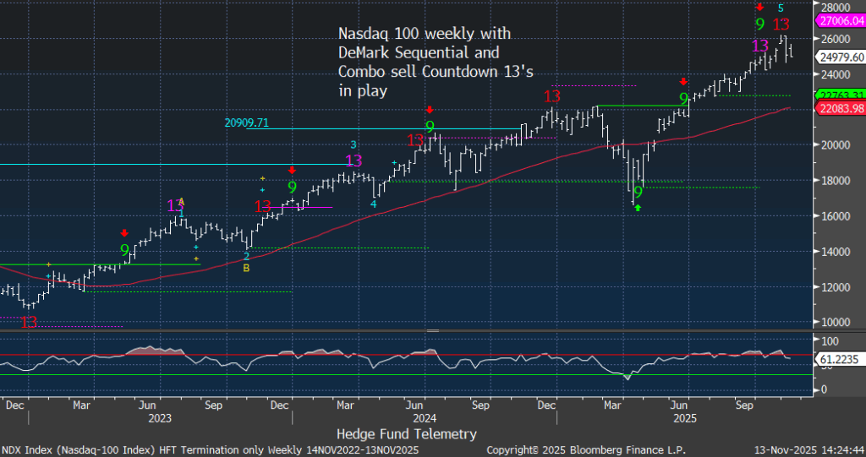866x457 pixels.
Task: Click the RSI value 61.2235
Action: pos(837,358)
